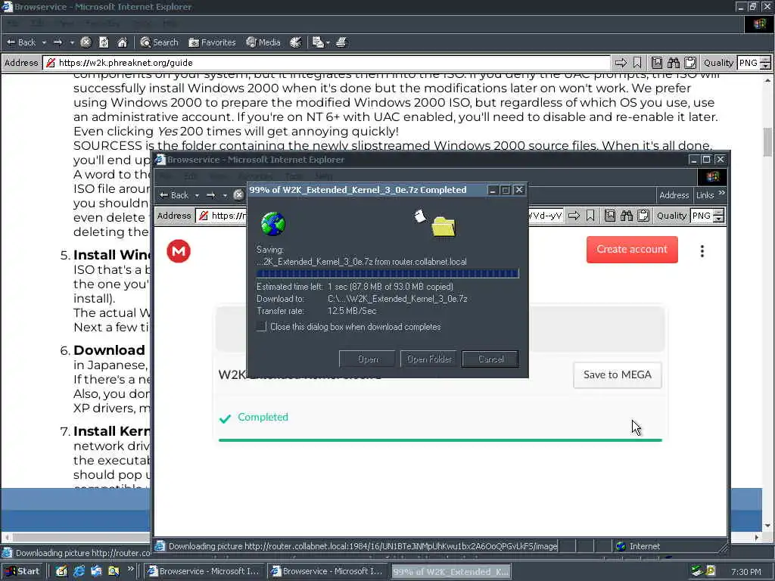Click the green Completed progress bar
The width and height of the screenshot is (775, 581).
[440, 440]
